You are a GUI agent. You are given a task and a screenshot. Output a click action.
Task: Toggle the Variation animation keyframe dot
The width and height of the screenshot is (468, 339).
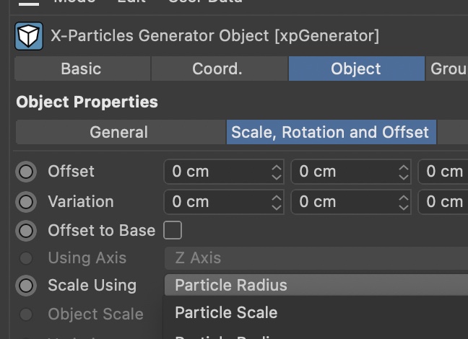point(27,201)
